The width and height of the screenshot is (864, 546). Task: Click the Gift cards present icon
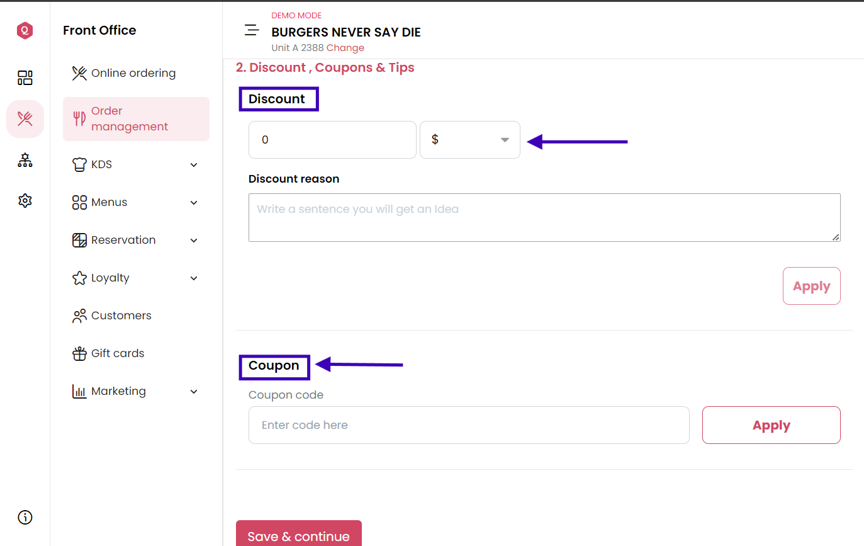[79, 353]
